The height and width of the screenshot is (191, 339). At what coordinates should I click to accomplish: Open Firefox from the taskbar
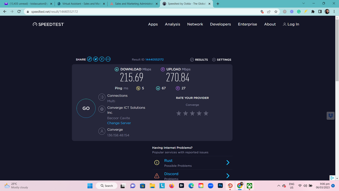click(172, 186)
